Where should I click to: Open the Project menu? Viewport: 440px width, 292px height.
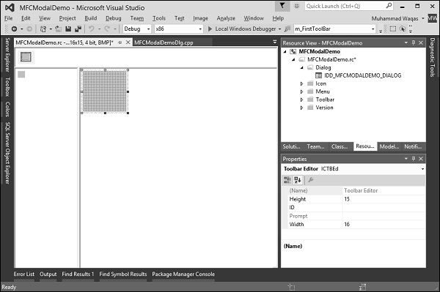click(67, 18)
